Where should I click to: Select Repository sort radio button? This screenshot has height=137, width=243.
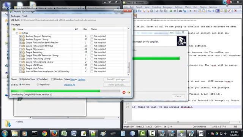tap(38, 84)
